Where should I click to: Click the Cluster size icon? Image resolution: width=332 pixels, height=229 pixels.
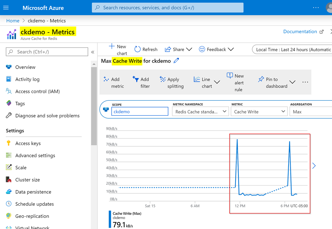(x=9, y=180)
